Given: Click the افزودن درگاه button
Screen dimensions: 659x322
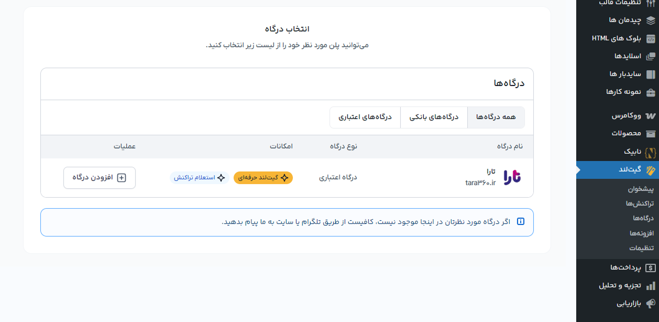Looking at the screenshot, I should click(100, 178).
